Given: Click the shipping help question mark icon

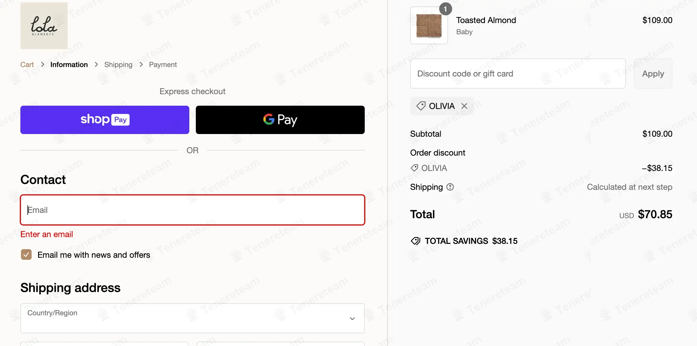Looking at the screenshot, I should pos(450,187).
